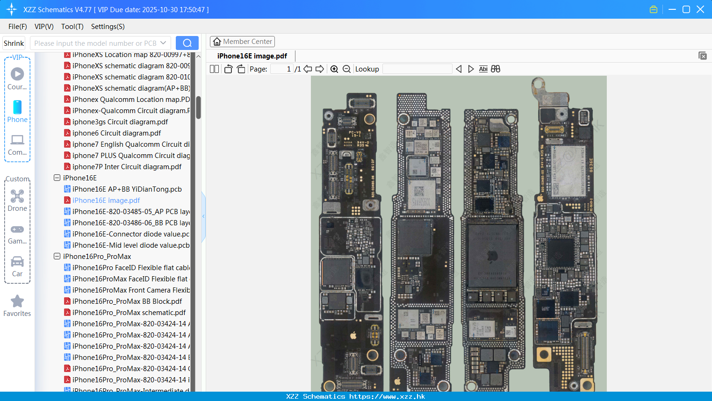Click the page number field

pyautogui.click(x=282, y=69)
